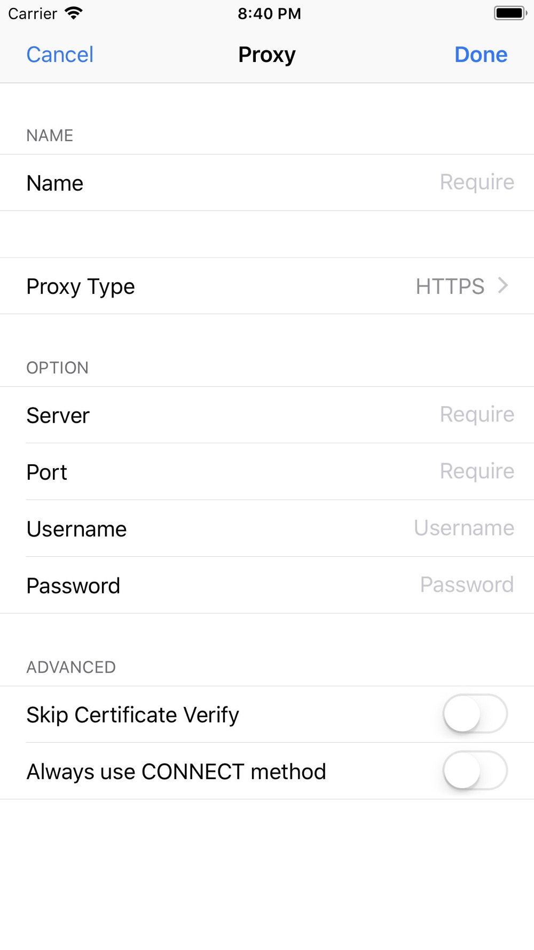
Task: Tap the Skip Certificate Verify label
Action: tap(132, 715)
